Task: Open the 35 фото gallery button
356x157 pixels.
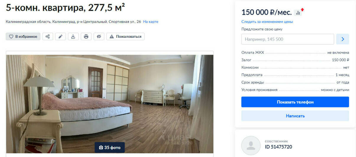Action: [110, 148]
